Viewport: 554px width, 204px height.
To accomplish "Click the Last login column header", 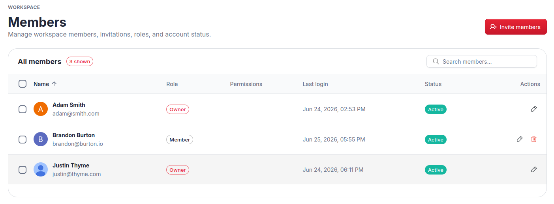I will coord(315,84).
